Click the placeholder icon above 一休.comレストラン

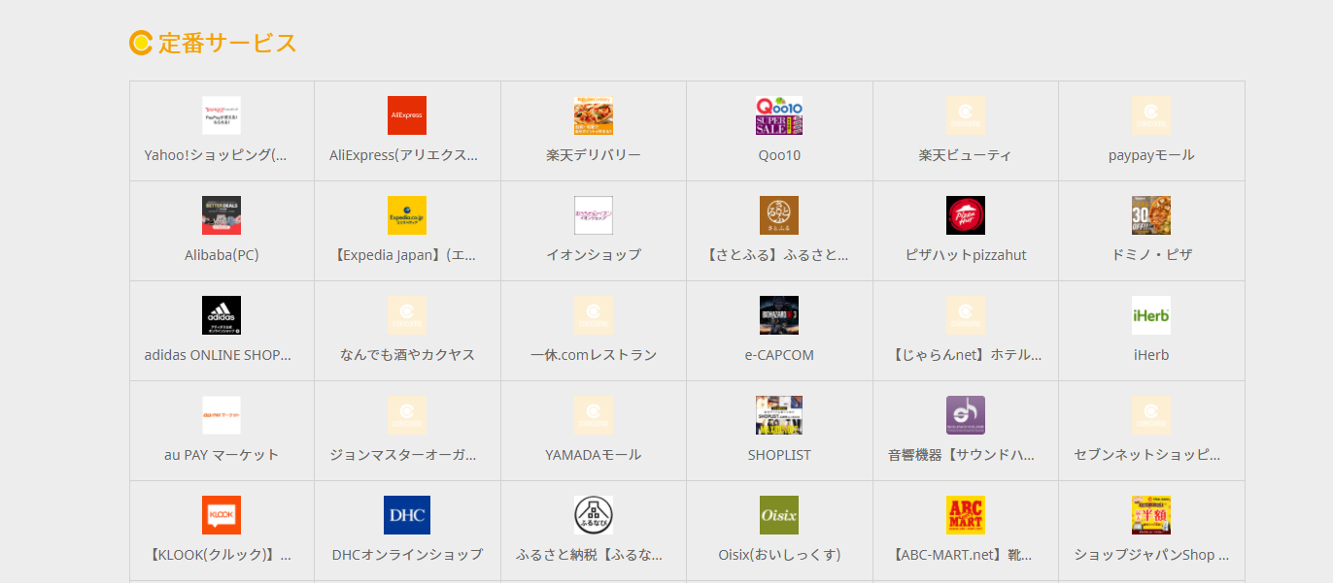click(594, 315)
